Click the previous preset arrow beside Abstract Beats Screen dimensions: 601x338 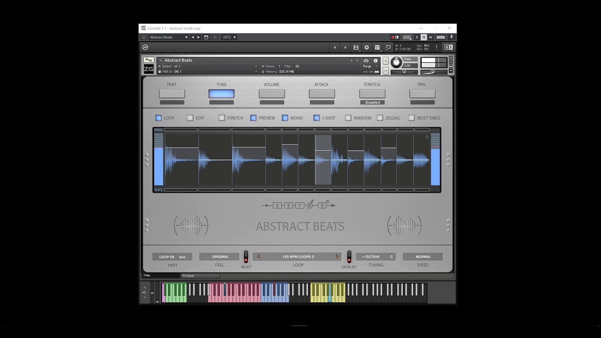click(193, 37)
